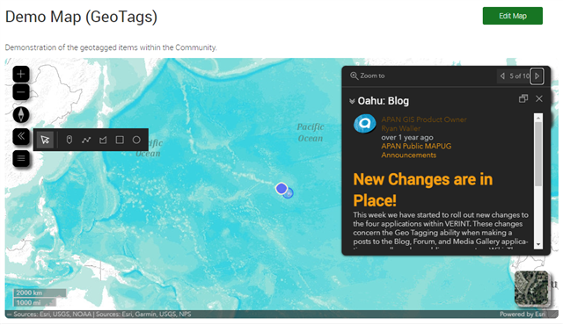Select the draw polyline tool
Viewport: 563px width, 325px height.
86,140
